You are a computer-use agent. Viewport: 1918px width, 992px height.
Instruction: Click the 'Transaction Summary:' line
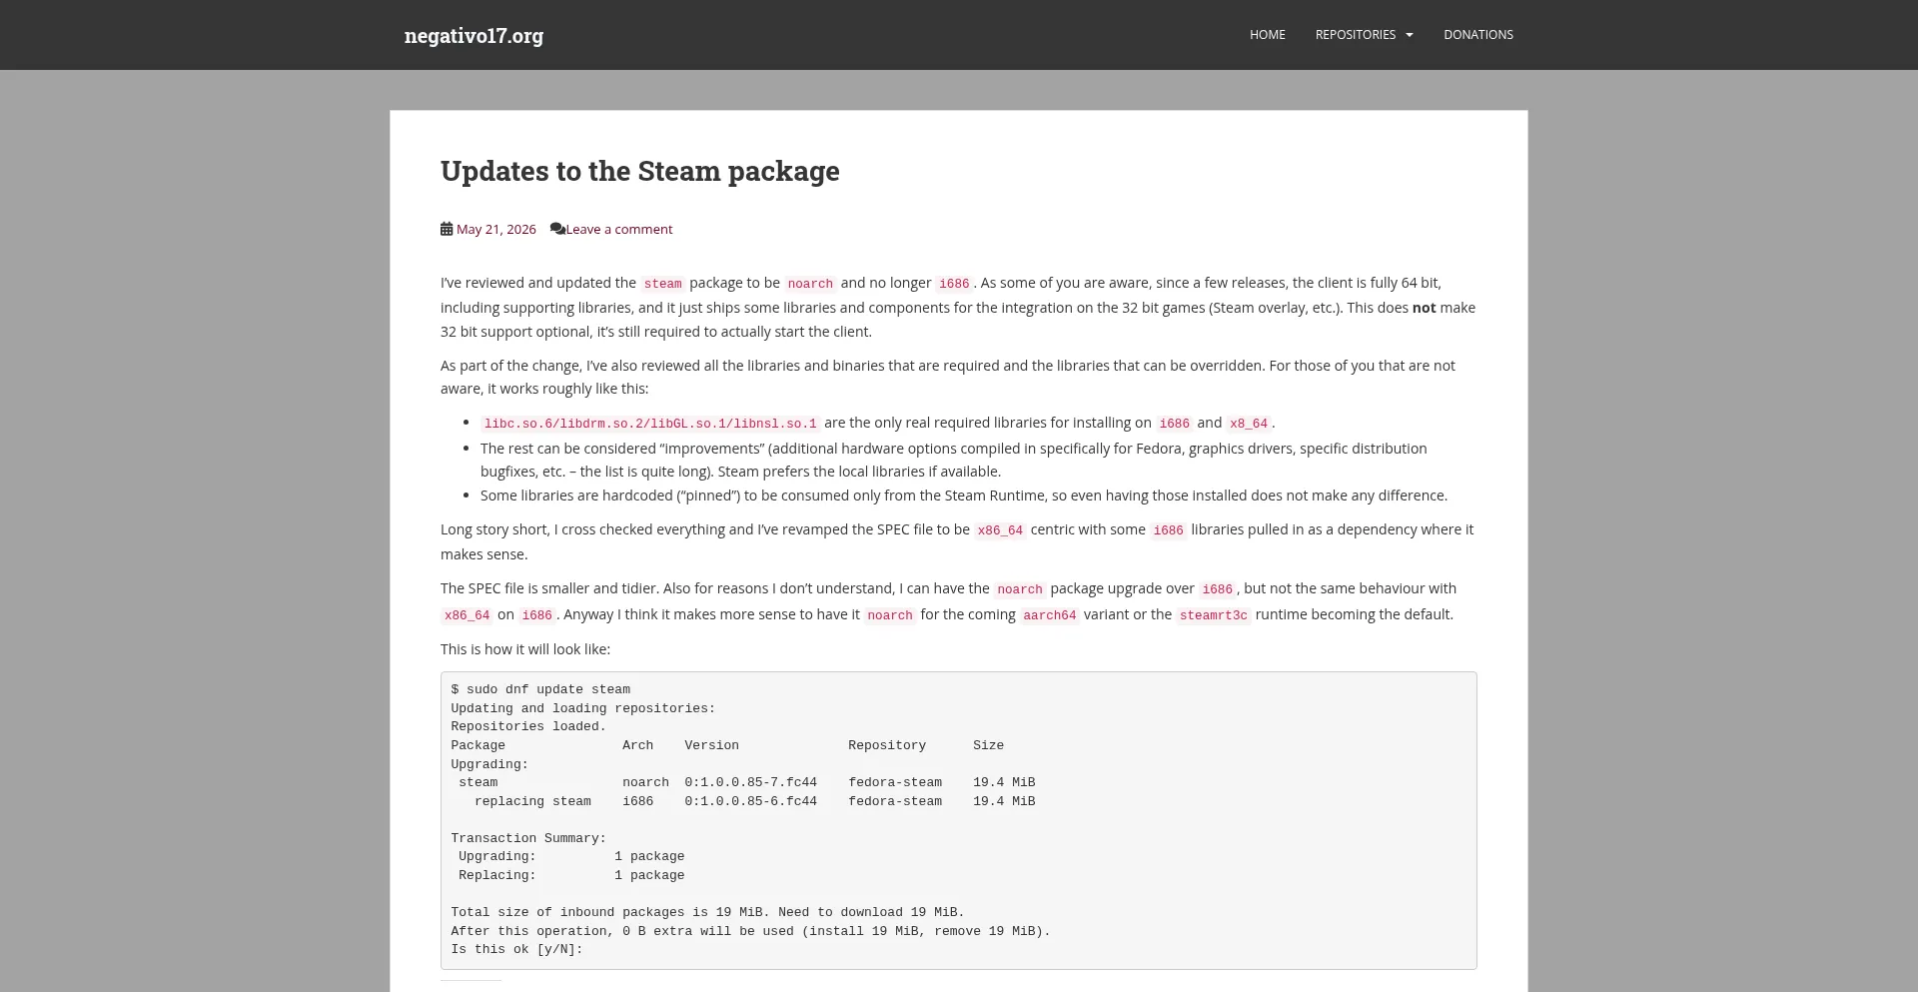point(528,838)
